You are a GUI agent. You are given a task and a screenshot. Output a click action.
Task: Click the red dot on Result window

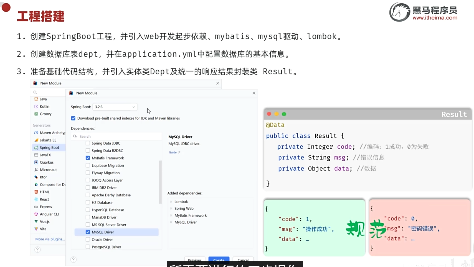[269, 114]
